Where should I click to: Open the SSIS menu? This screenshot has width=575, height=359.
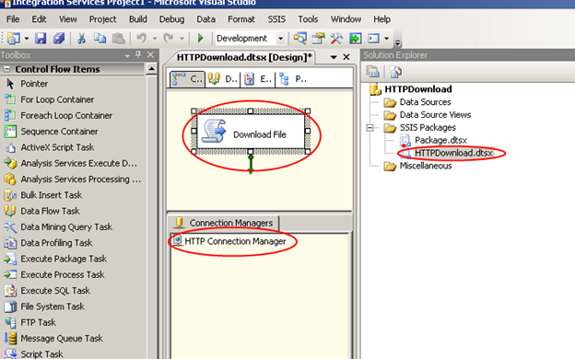[276, 19]
